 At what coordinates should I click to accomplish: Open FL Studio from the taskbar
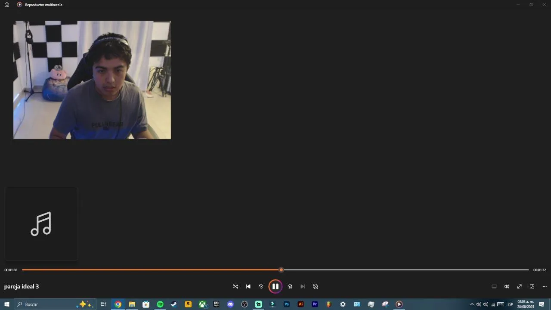point(329,304)
